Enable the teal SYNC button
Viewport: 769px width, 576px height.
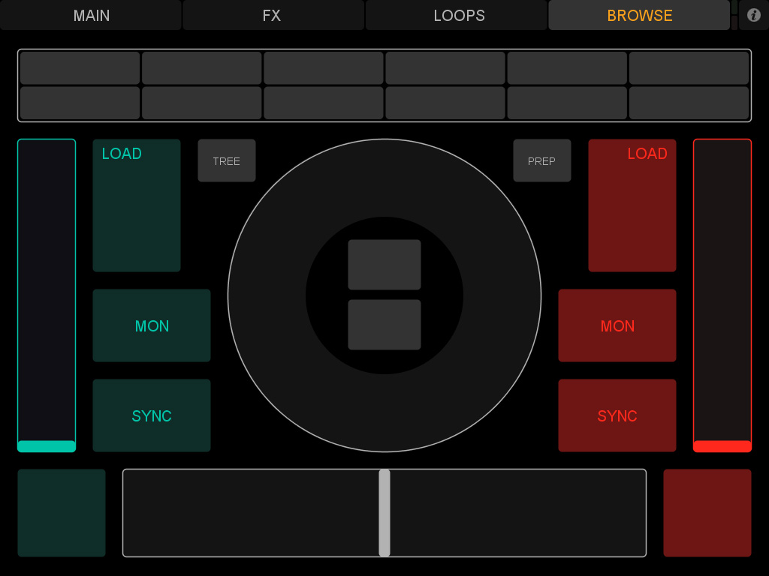point(152,415)
